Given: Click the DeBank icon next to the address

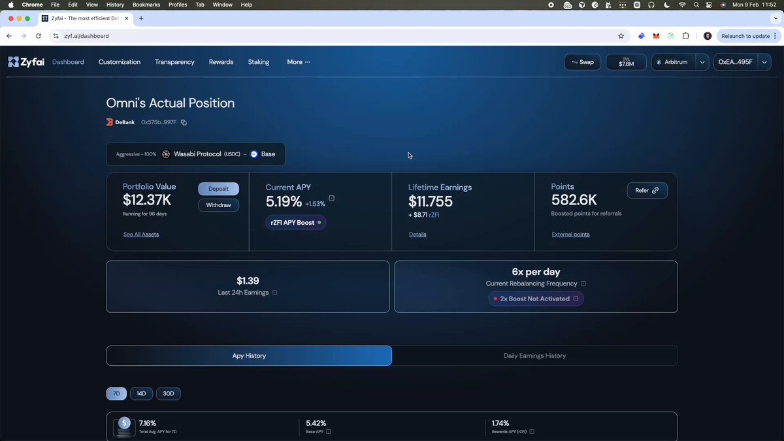Looking at the screenshot, I should (x=109, y=122).
